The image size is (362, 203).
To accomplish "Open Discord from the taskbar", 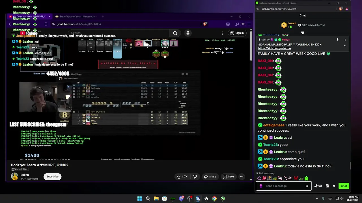I will [x=181, y=198].
